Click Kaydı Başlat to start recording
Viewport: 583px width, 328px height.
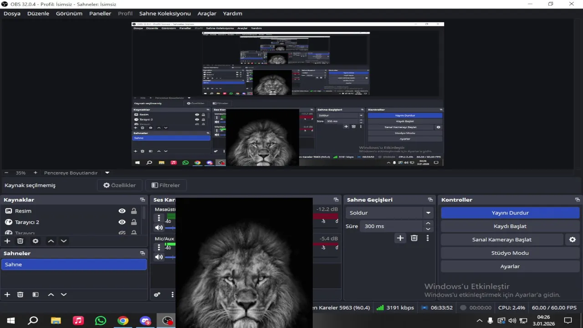coord(510,226)
